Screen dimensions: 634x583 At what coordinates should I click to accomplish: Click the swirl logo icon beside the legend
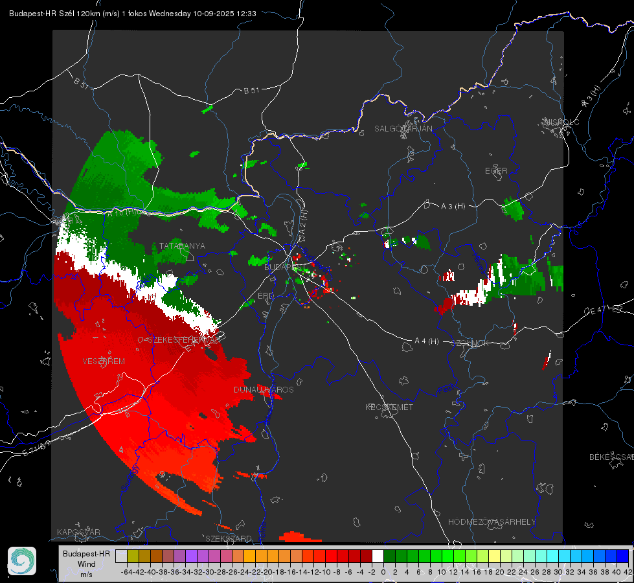[22, 561]
